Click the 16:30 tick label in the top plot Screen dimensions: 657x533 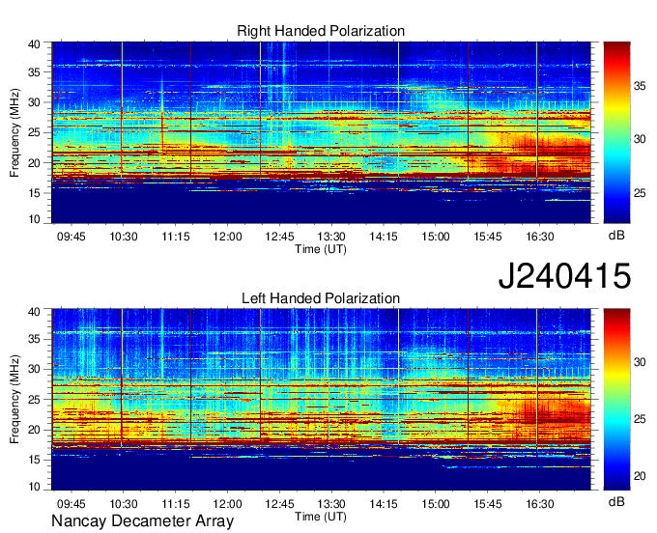540,237
